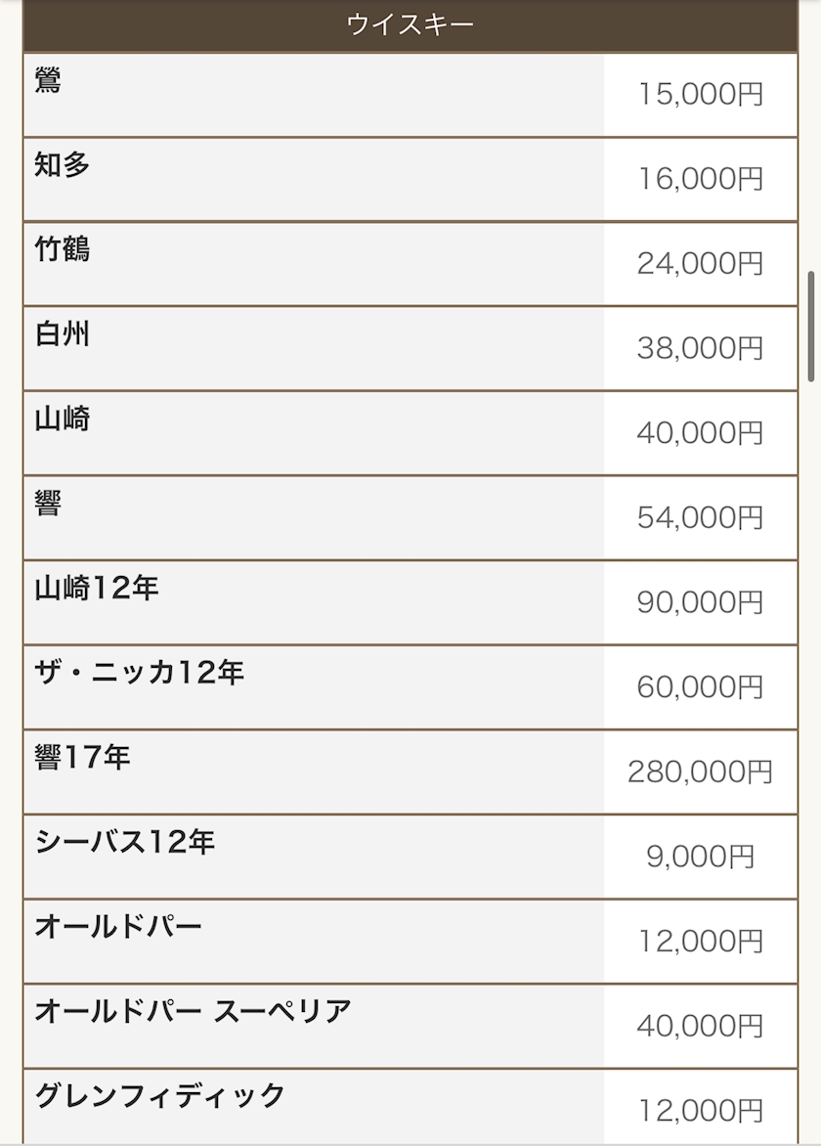Tap the 38,000円 price cell
Image resolution: width=821 pixels, height=1146 pixels.
tap(700, 348)
